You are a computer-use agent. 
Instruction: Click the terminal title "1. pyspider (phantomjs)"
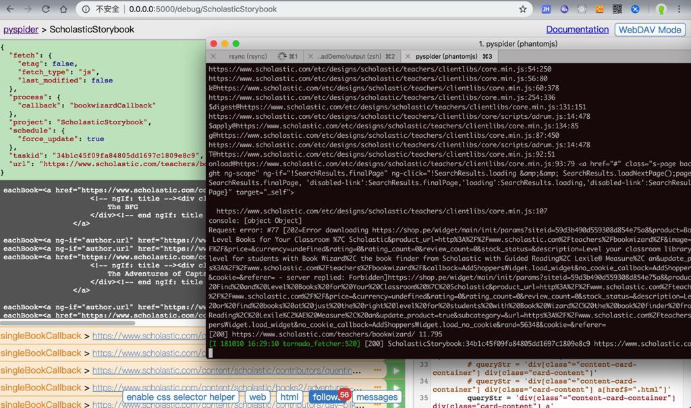coord(518,44)
